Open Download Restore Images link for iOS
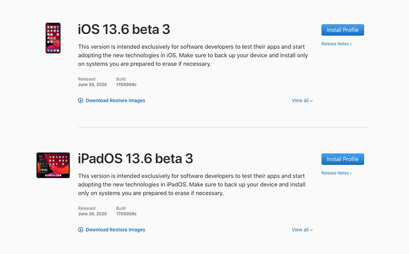Screen dimensions: 409x254 (x=115, y=101)
